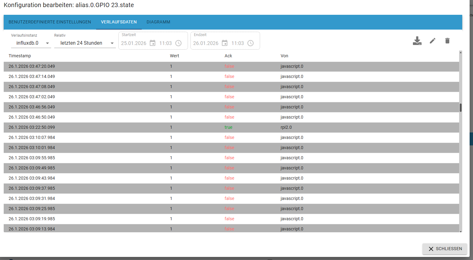The image size is (473, 260).
Task: Click false Ack in 03:47:14.049 row
Action: point(229,76)
